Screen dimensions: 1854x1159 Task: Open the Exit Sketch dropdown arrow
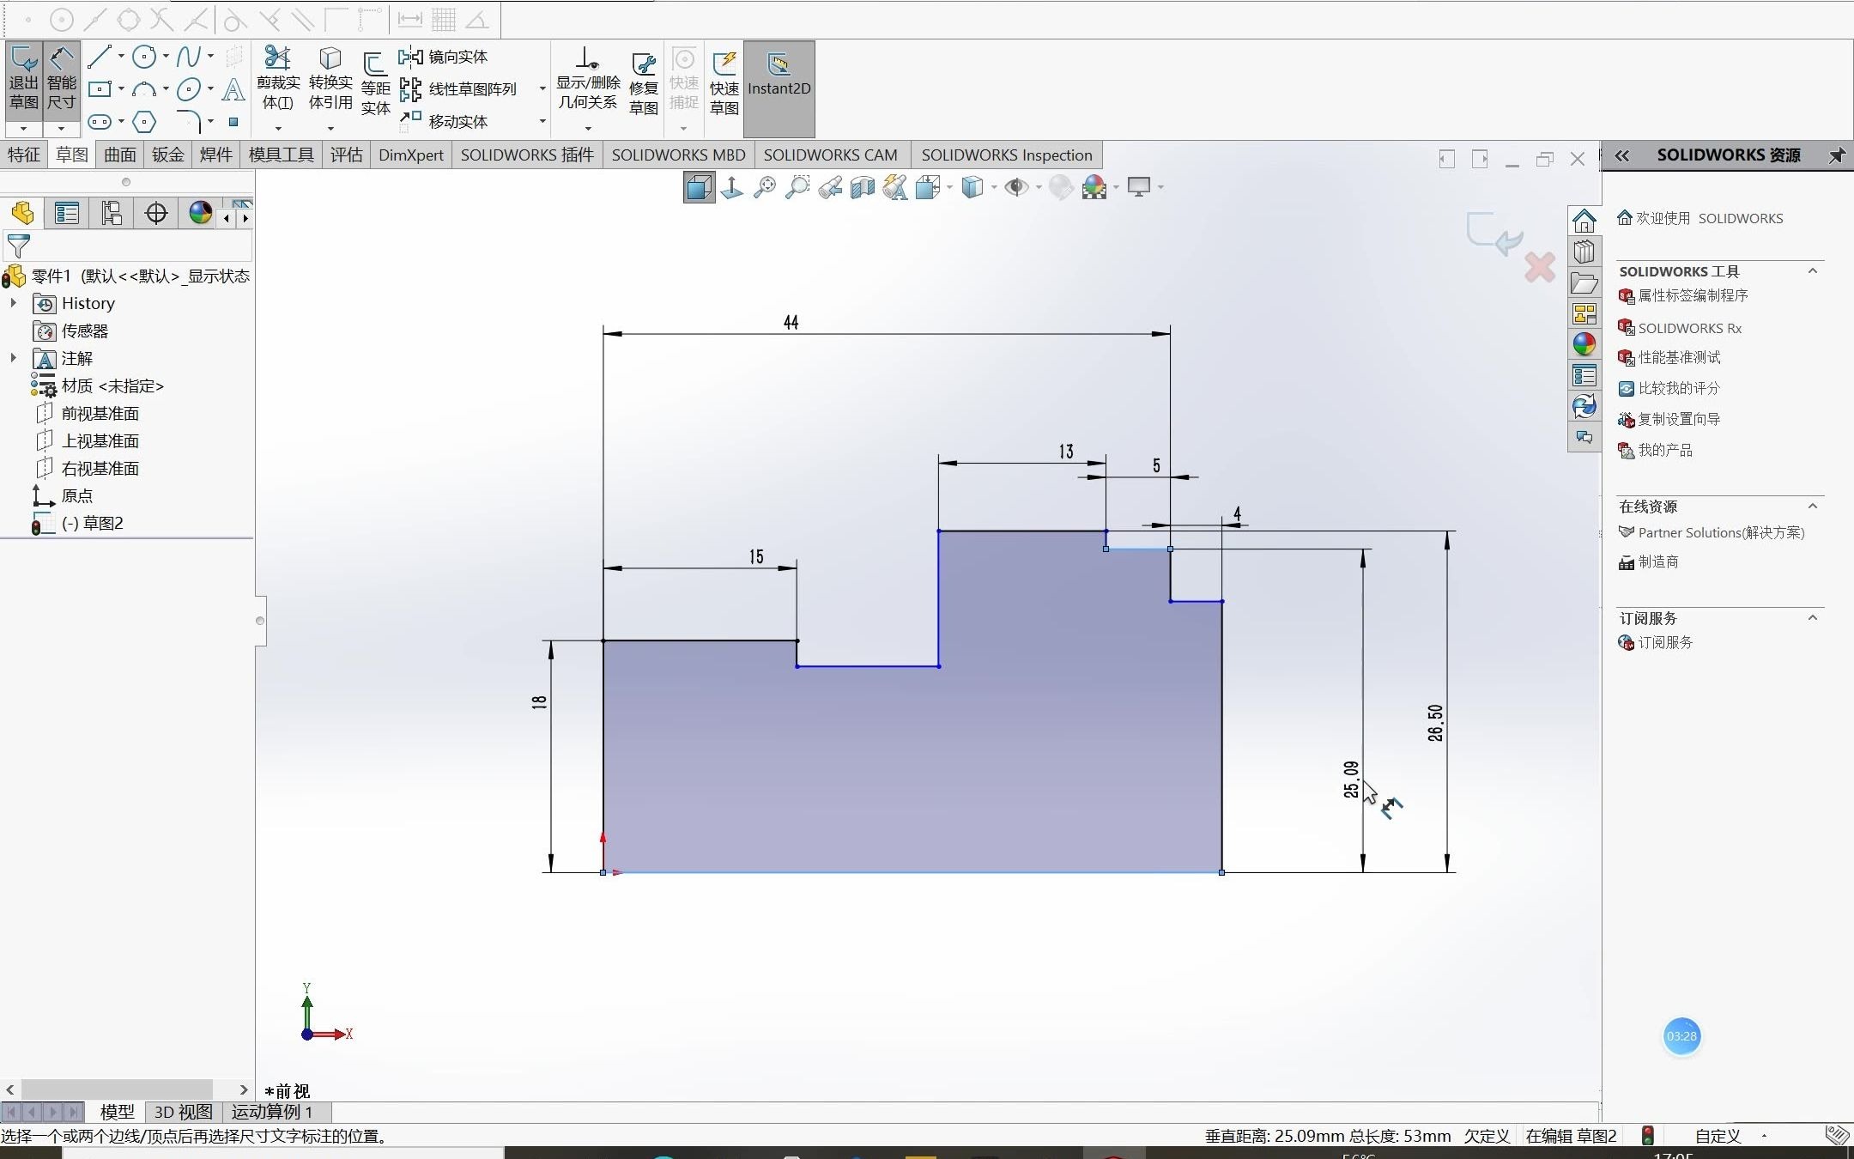[x=24, y=129]
